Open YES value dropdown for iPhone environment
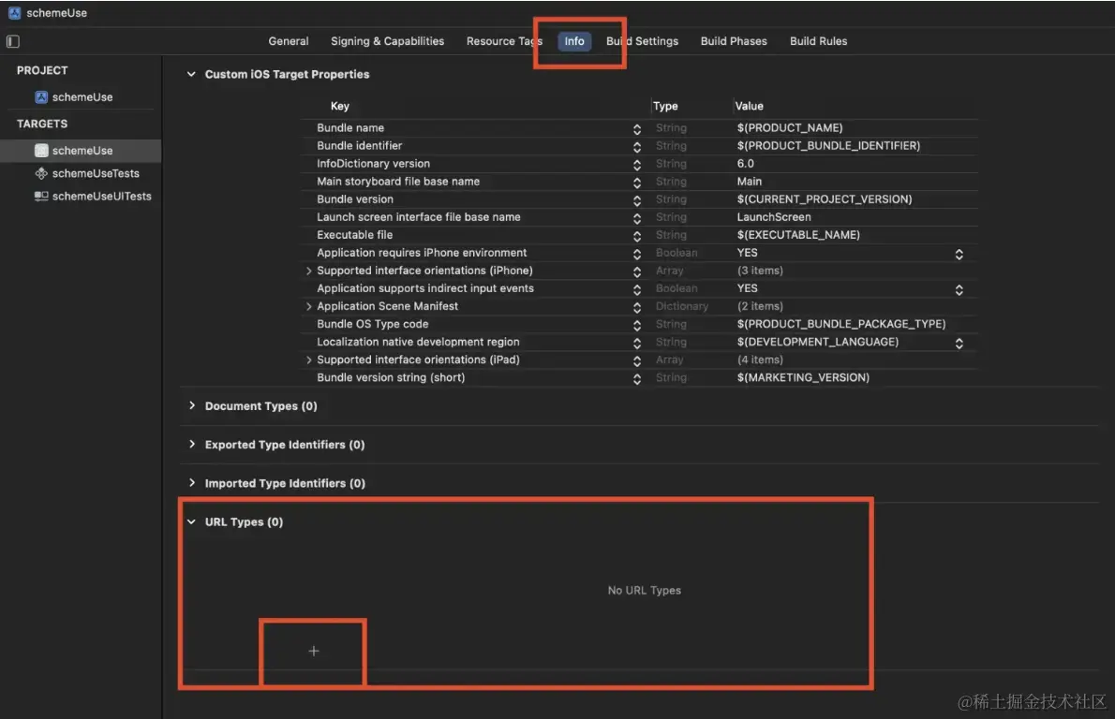Screen dimensions: 1115x719 pyautogui.click(x=959, y=254)
